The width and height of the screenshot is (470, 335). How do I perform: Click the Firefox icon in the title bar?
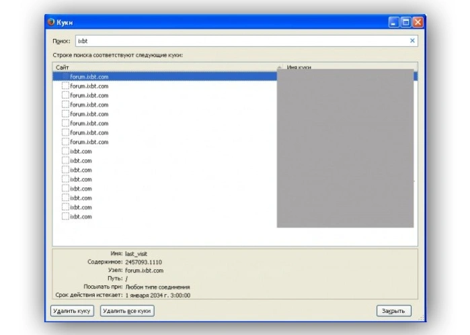tap(51, 22)
